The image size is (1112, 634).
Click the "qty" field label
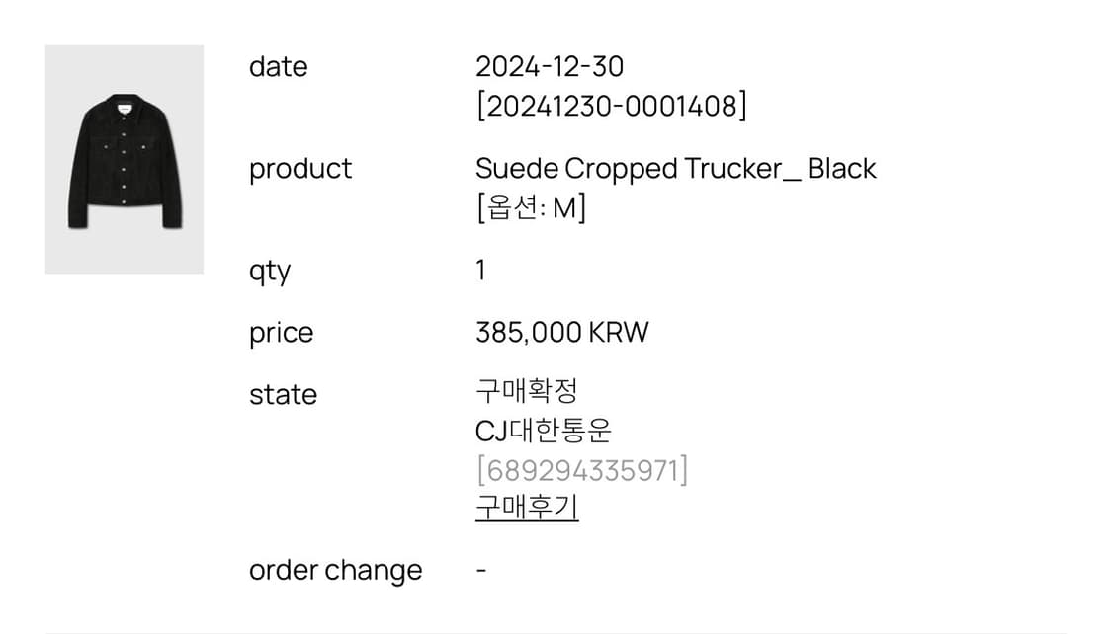tap(269, 272)
